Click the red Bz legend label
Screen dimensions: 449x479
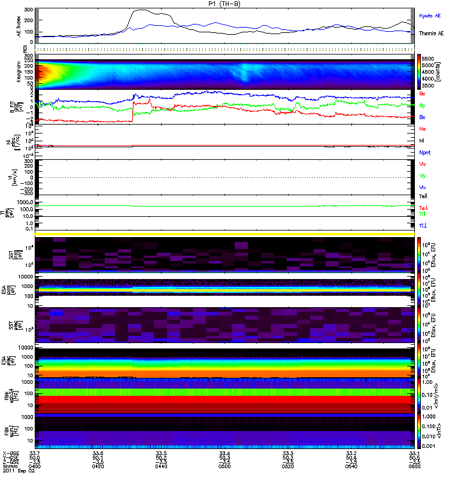422,93
